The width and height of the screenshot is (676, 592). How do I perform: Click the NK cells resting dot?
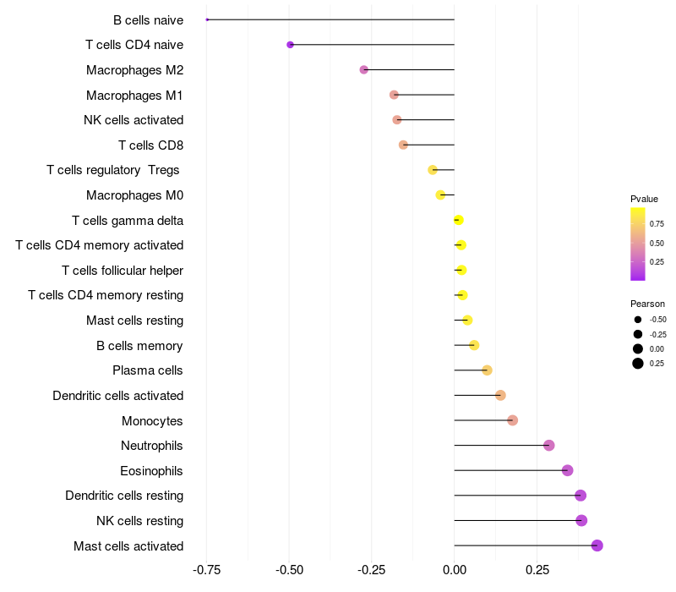pos(581,520)
